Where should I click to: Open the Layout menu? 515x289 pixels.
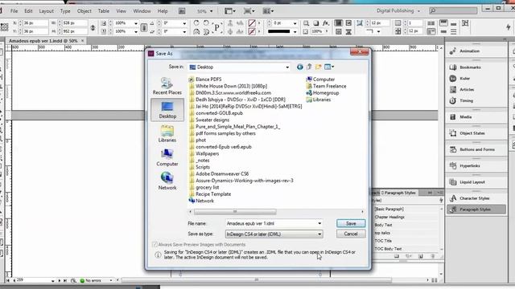(47, 10)
